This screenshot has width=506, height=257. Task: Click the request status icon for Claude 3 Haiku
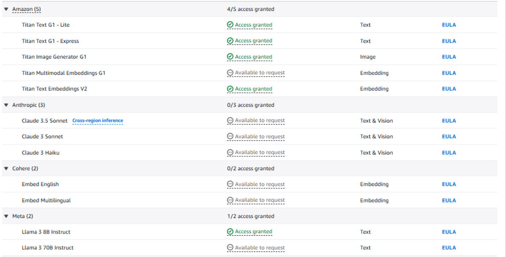230,153
